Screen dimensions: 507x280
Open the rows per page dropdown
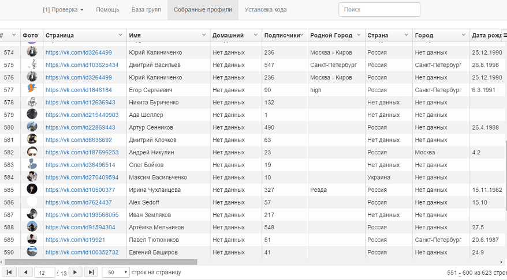[115, 272]
